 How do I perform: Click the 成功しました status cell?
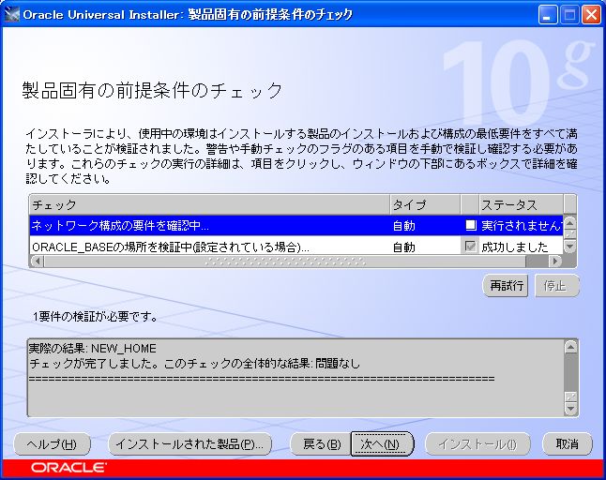(522, 247)
